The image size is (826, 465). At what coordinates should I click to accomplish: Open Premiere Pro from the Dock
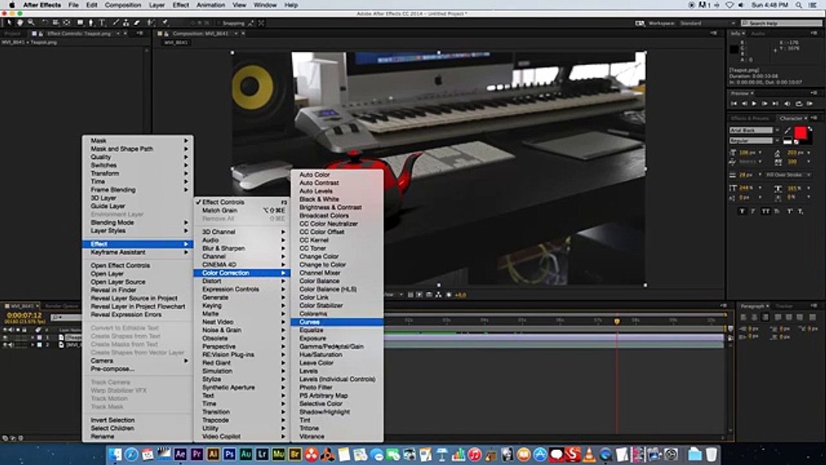pyautogui.click(x=197, y=455)
